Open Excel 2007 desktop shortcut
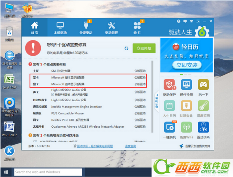The image size is (233, 177). pyautogui.click(x=10, y=82)
